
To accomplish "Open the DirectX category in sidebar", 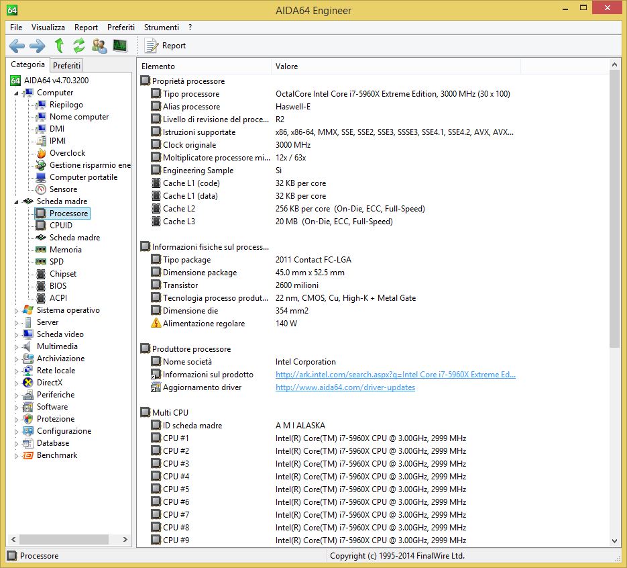I will 50,383.
